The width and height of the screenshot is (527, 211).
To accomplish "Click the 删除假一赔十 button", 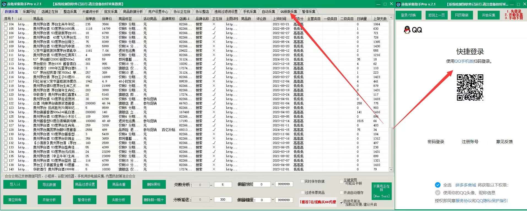I will click(x=153, y=200).
